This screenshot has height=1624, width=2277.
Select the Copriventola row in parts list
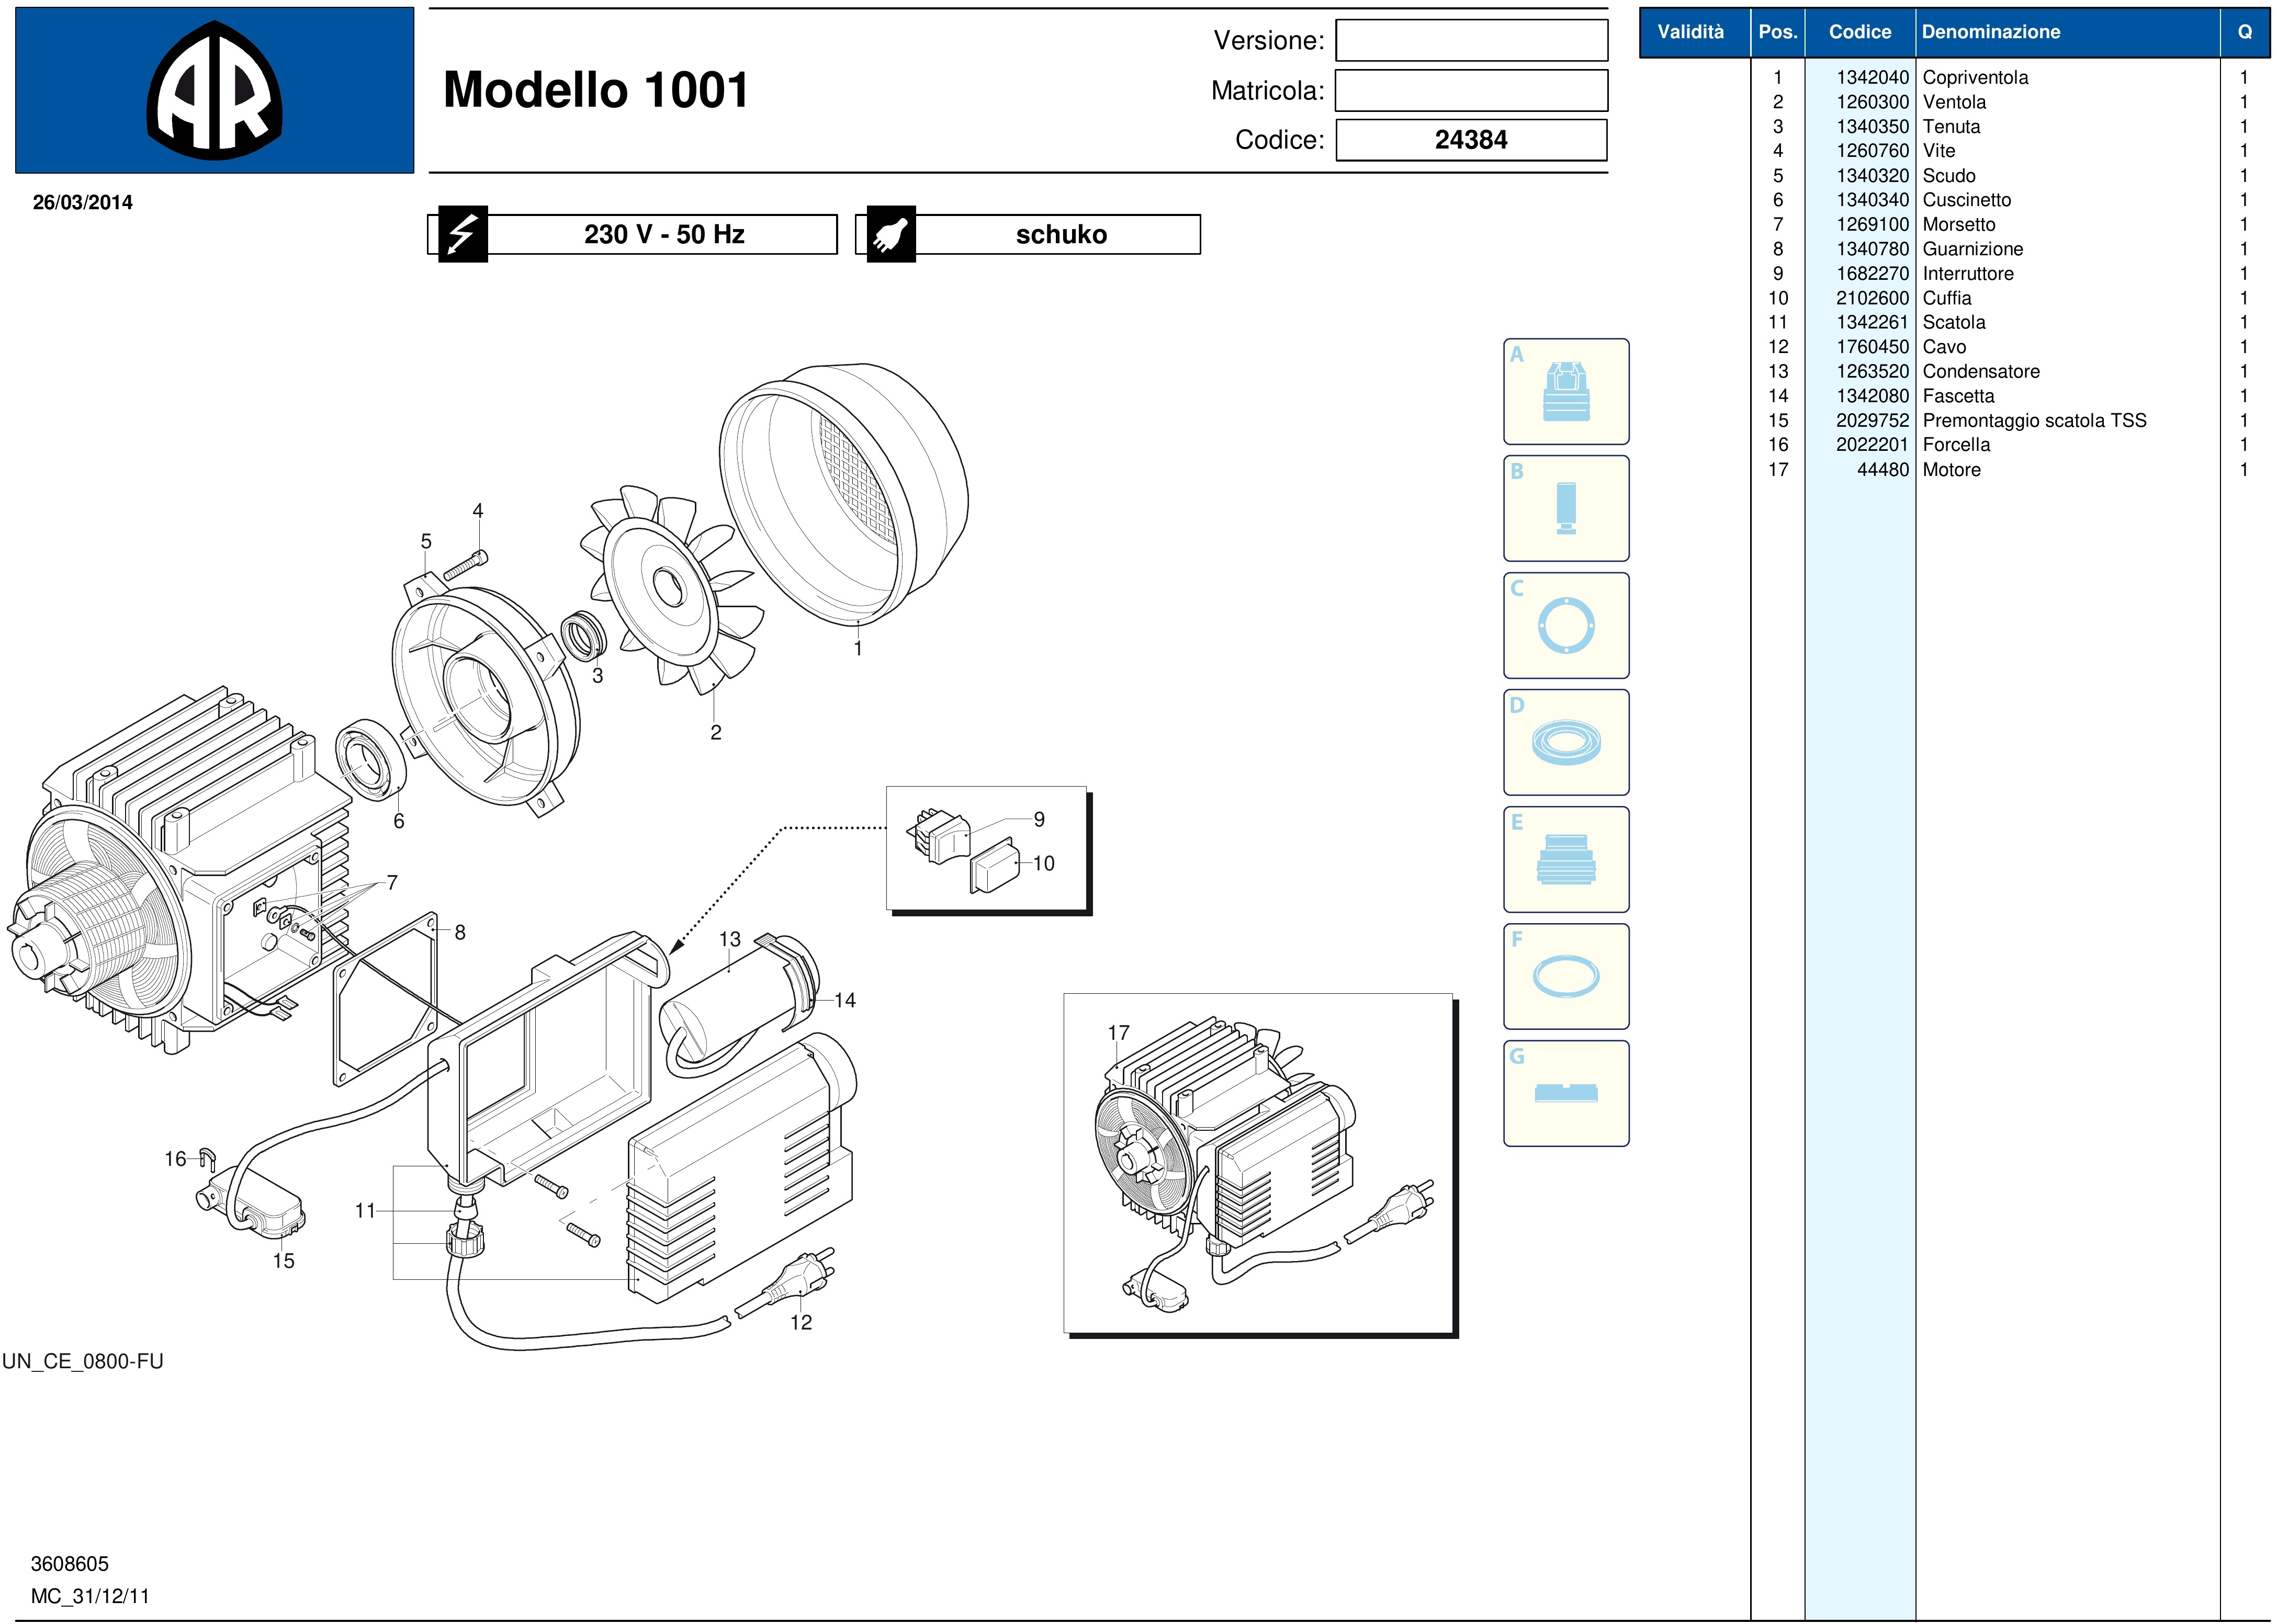click(1975, 78)
